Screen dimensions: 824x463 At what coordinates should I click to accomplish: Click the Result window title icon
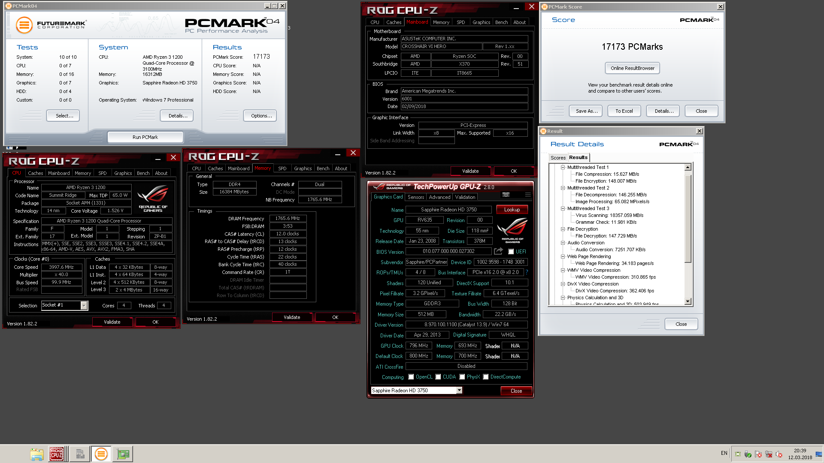coord(543,131)
